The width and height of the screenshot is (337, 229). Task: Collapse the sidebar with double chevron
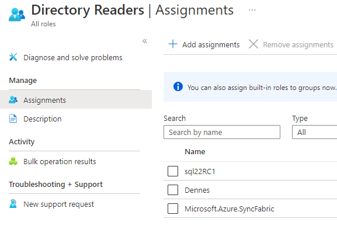pyautogui.click(x=145, y=41)
